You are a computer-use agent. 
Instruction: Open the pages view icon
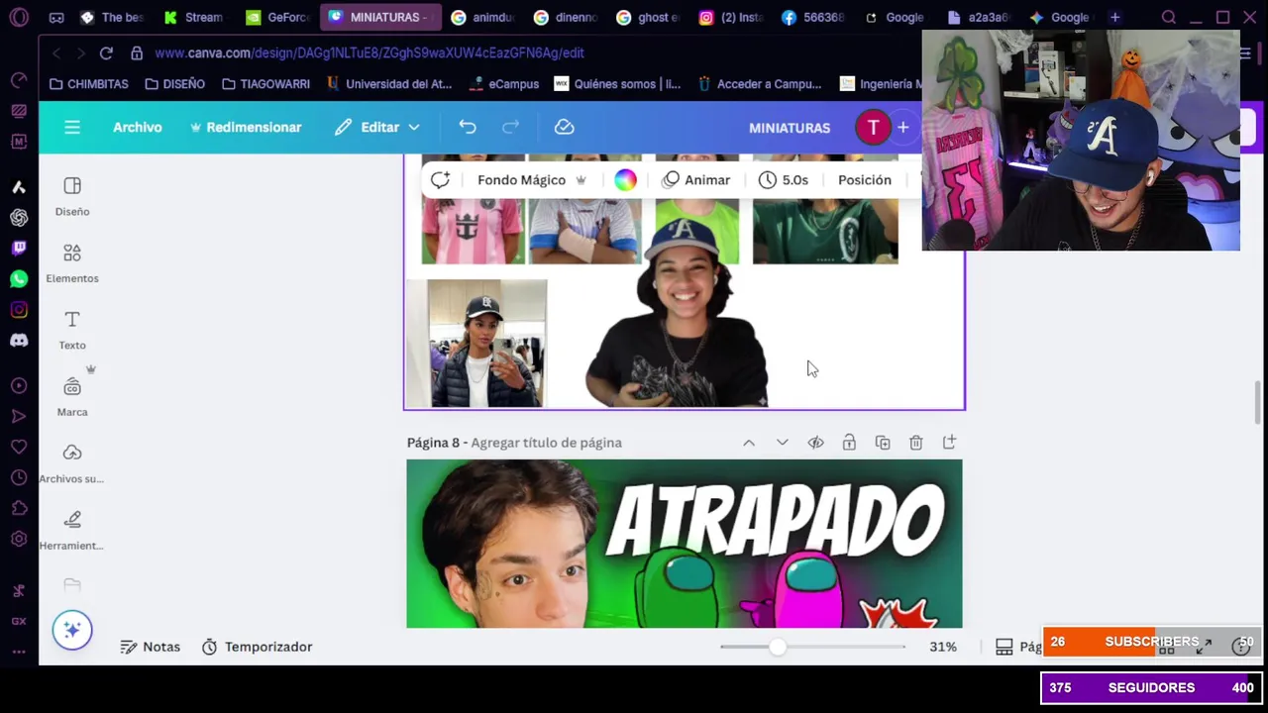1004,647
